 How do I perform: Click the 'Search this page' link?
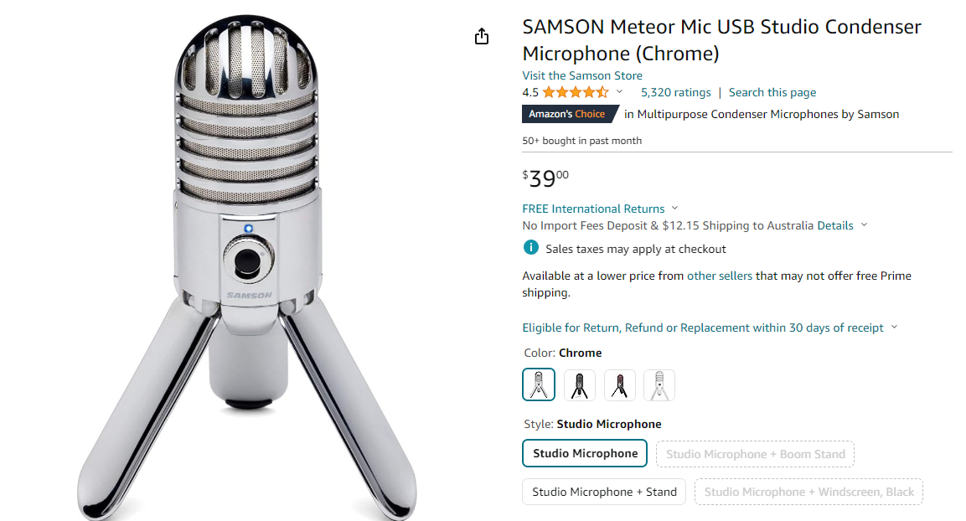coord(772,92)
